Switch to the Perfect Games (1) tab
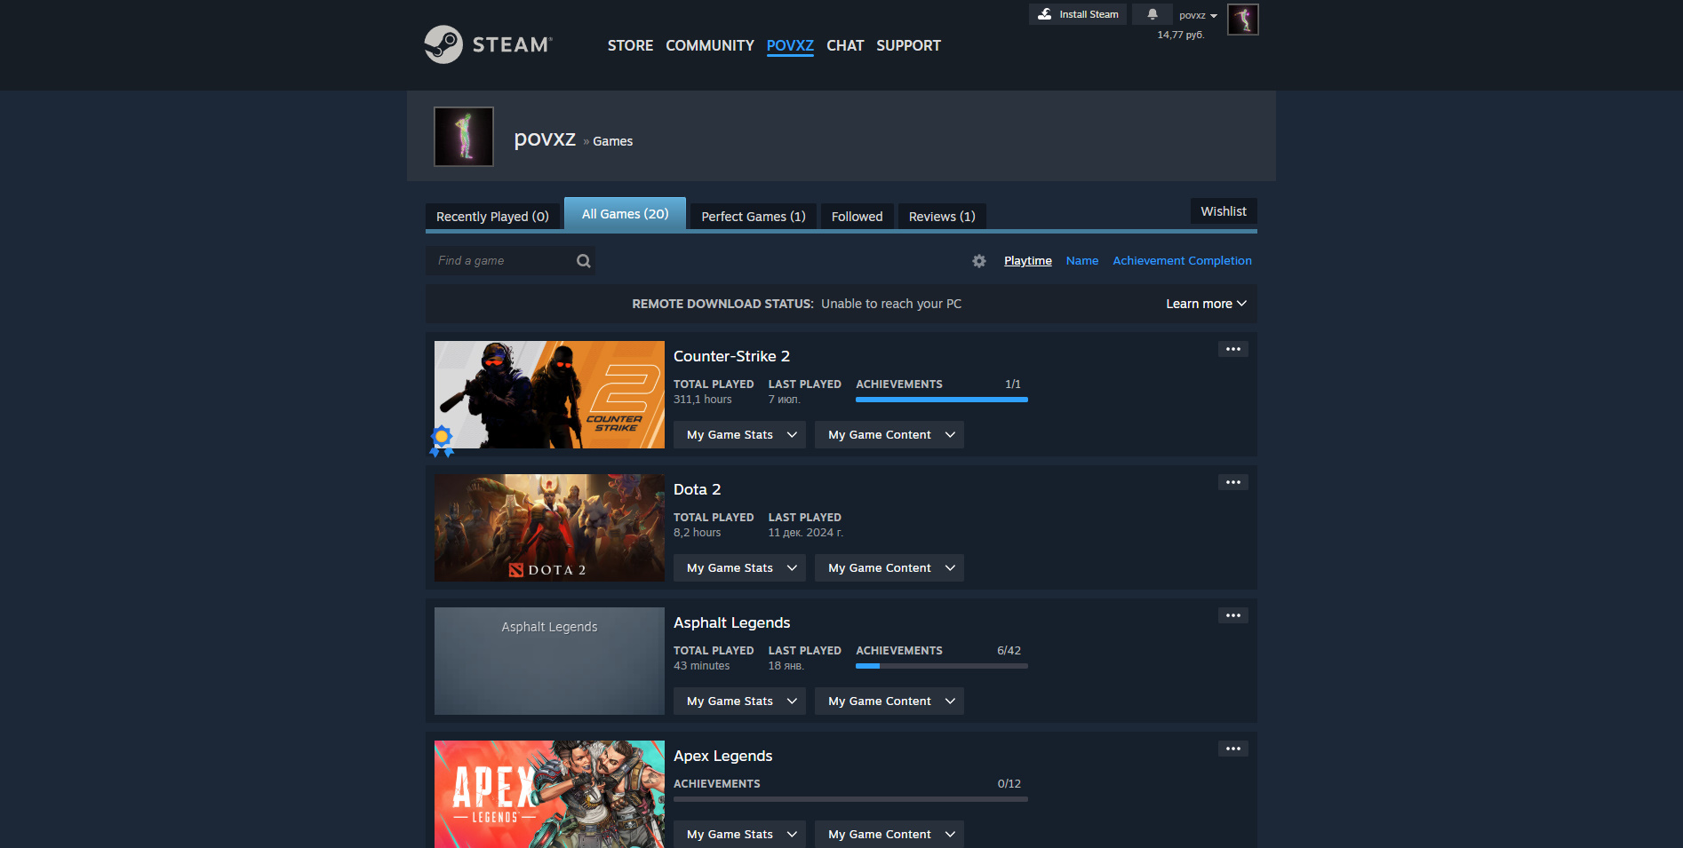This screenshot has width=1683, height=848. pyautogui.click(x=754, y=217)
